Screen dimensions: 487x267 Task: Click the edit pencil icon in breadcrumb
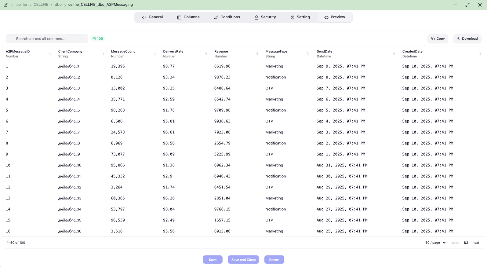[x=5, y=5]
